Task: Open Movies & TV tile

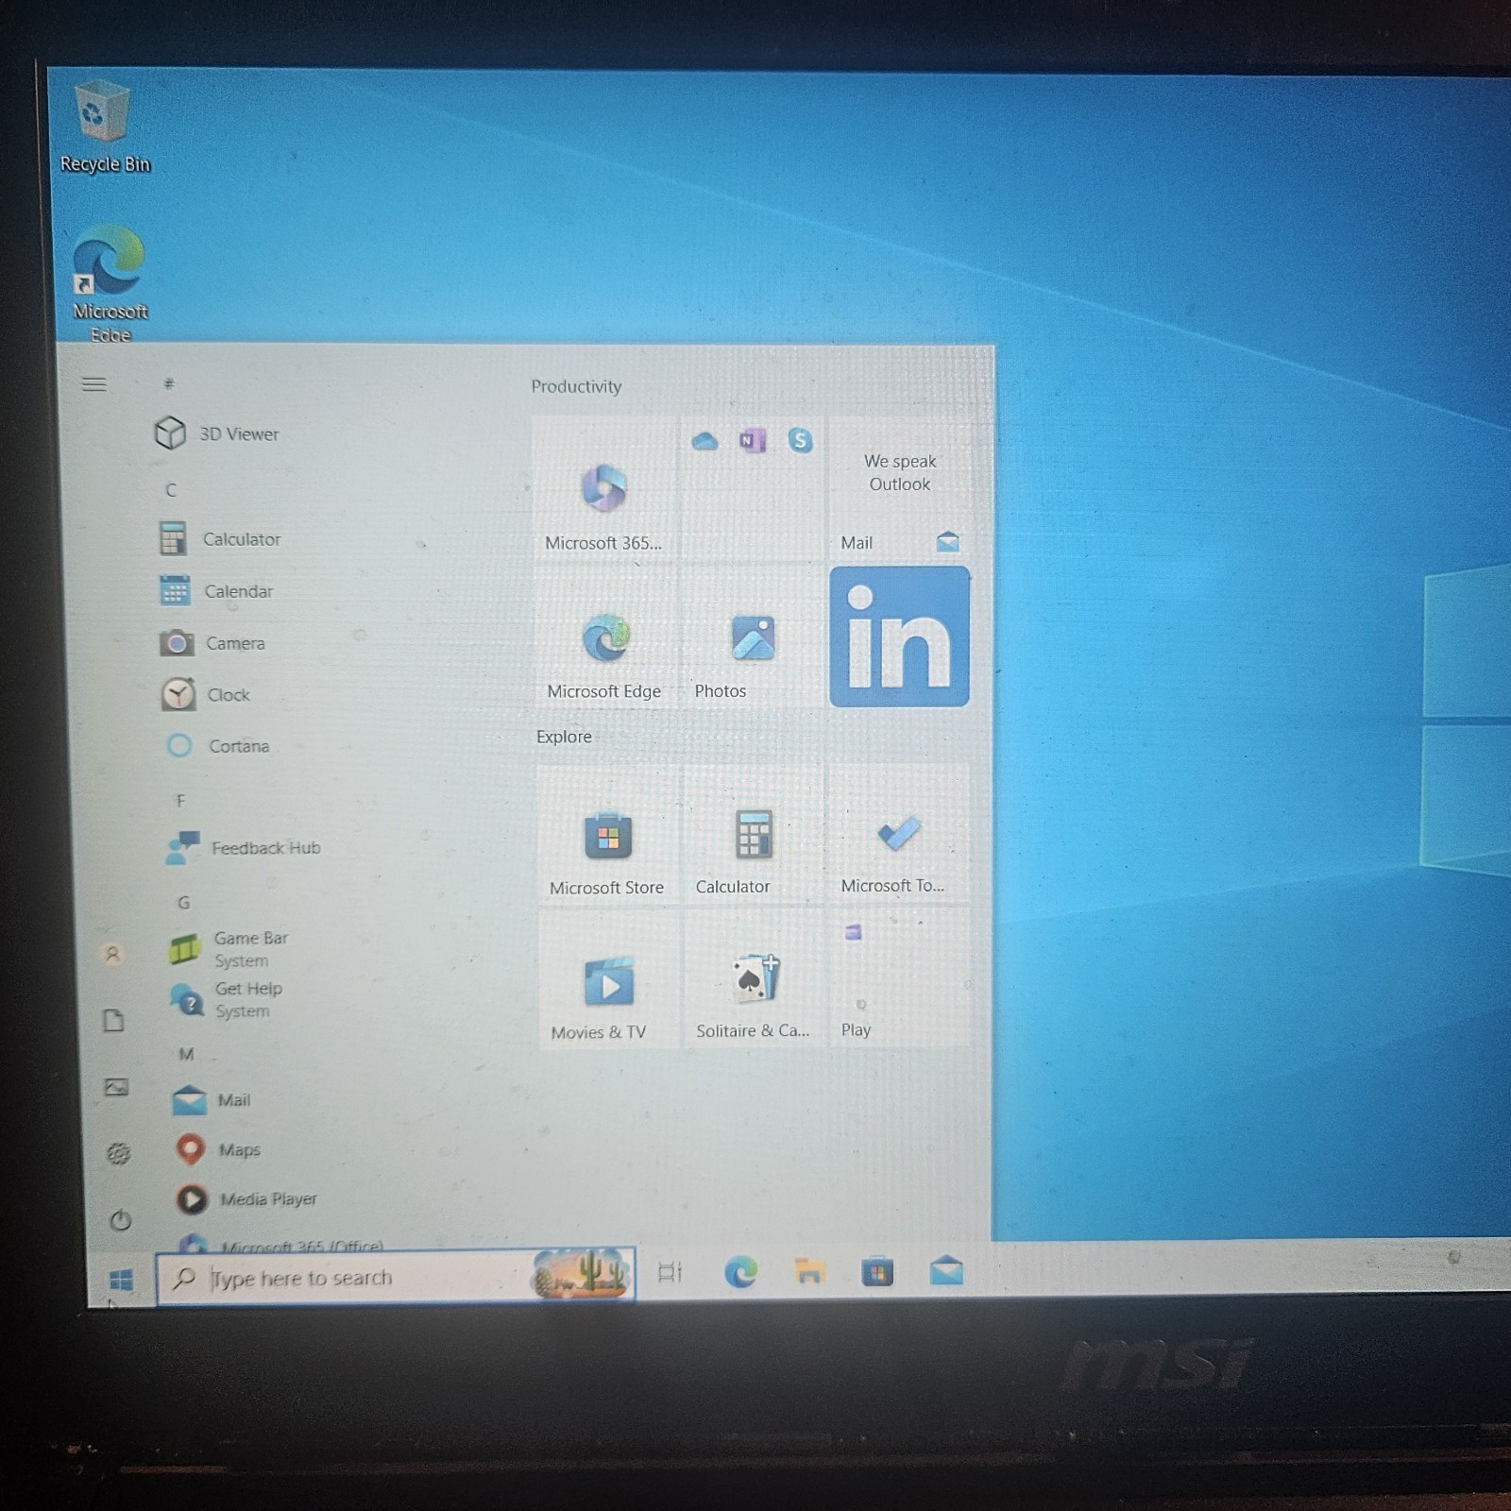Action: click(608, 980)
